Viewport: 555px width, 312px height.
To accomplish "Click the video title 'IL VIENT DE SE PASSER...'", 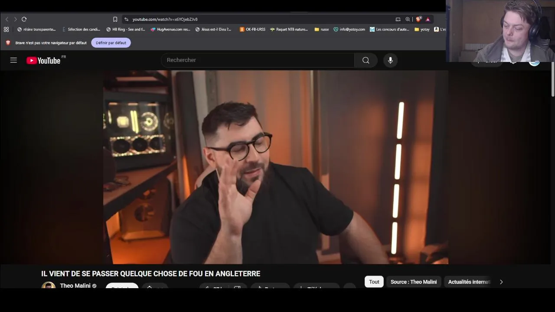I will [150, 273].
